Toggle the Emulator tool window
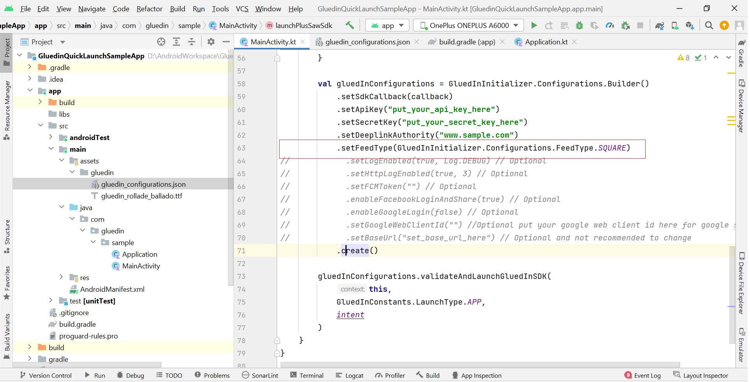Screen dimensions: 750x382 click(x=741, y=345)
